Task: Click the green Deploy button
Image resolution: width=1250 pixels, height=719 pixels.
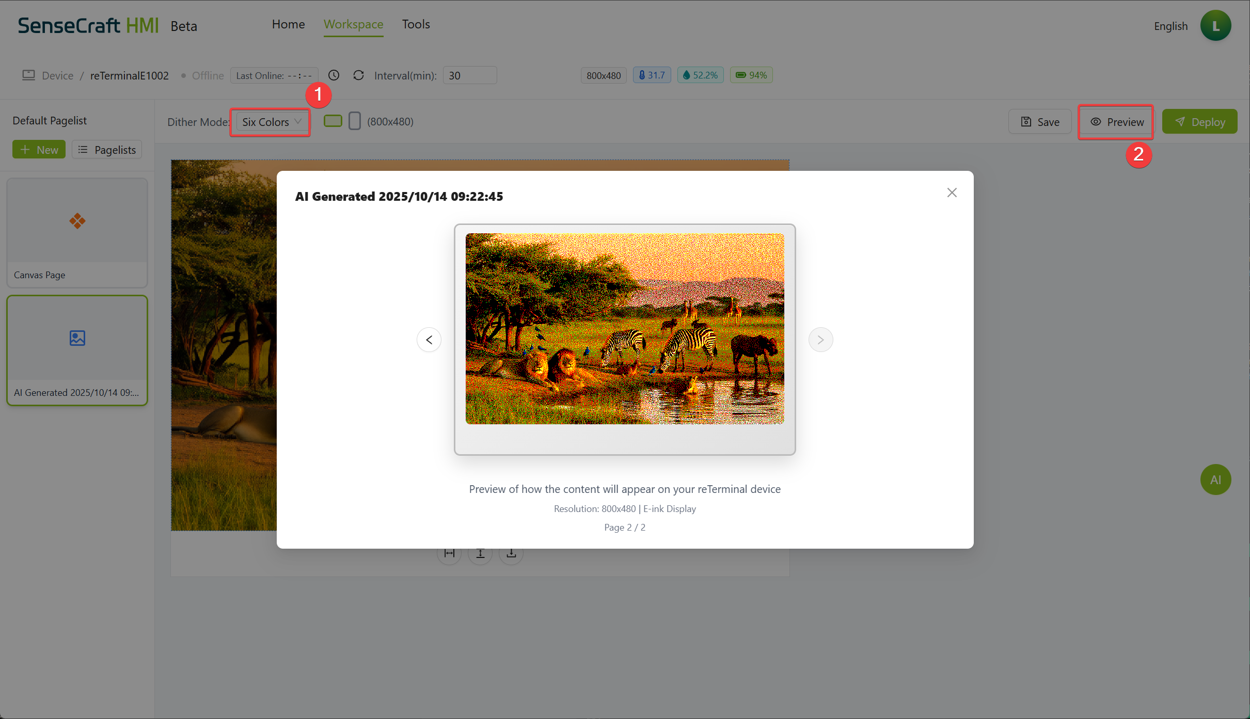Action: [x=1199, y=122]
